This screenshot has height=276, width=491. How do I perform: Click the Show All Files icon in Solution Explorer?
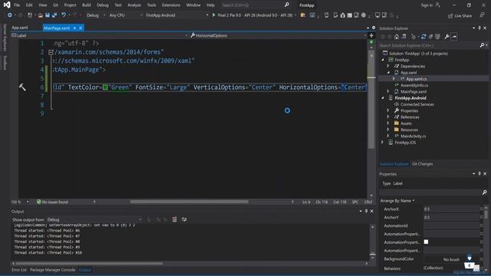tap(437, 37)
